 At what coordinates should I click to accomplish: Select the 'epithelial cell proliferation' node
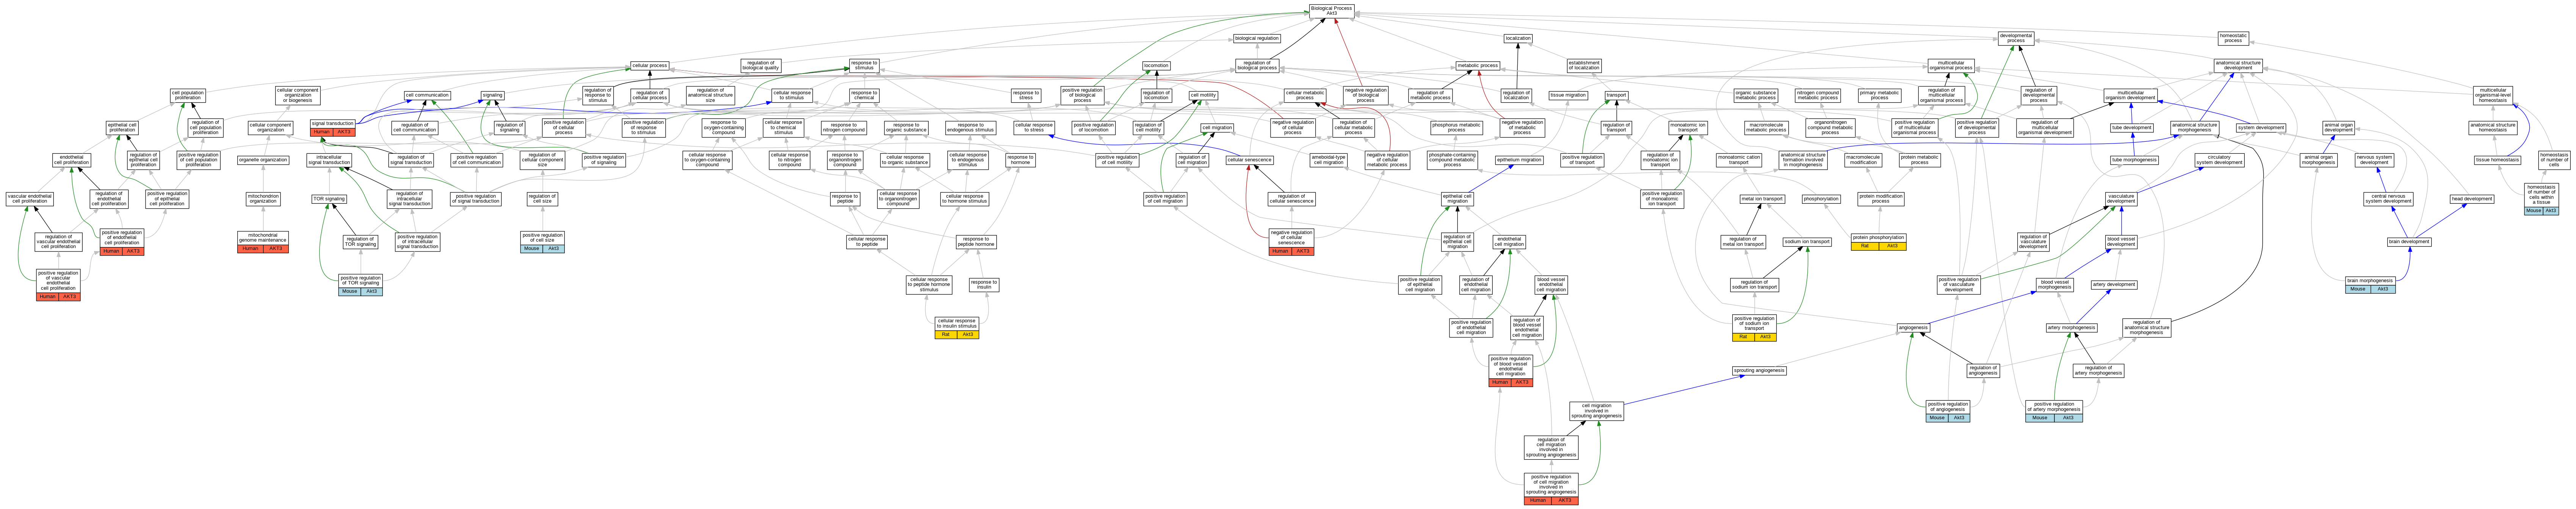(x=122, y=128)
